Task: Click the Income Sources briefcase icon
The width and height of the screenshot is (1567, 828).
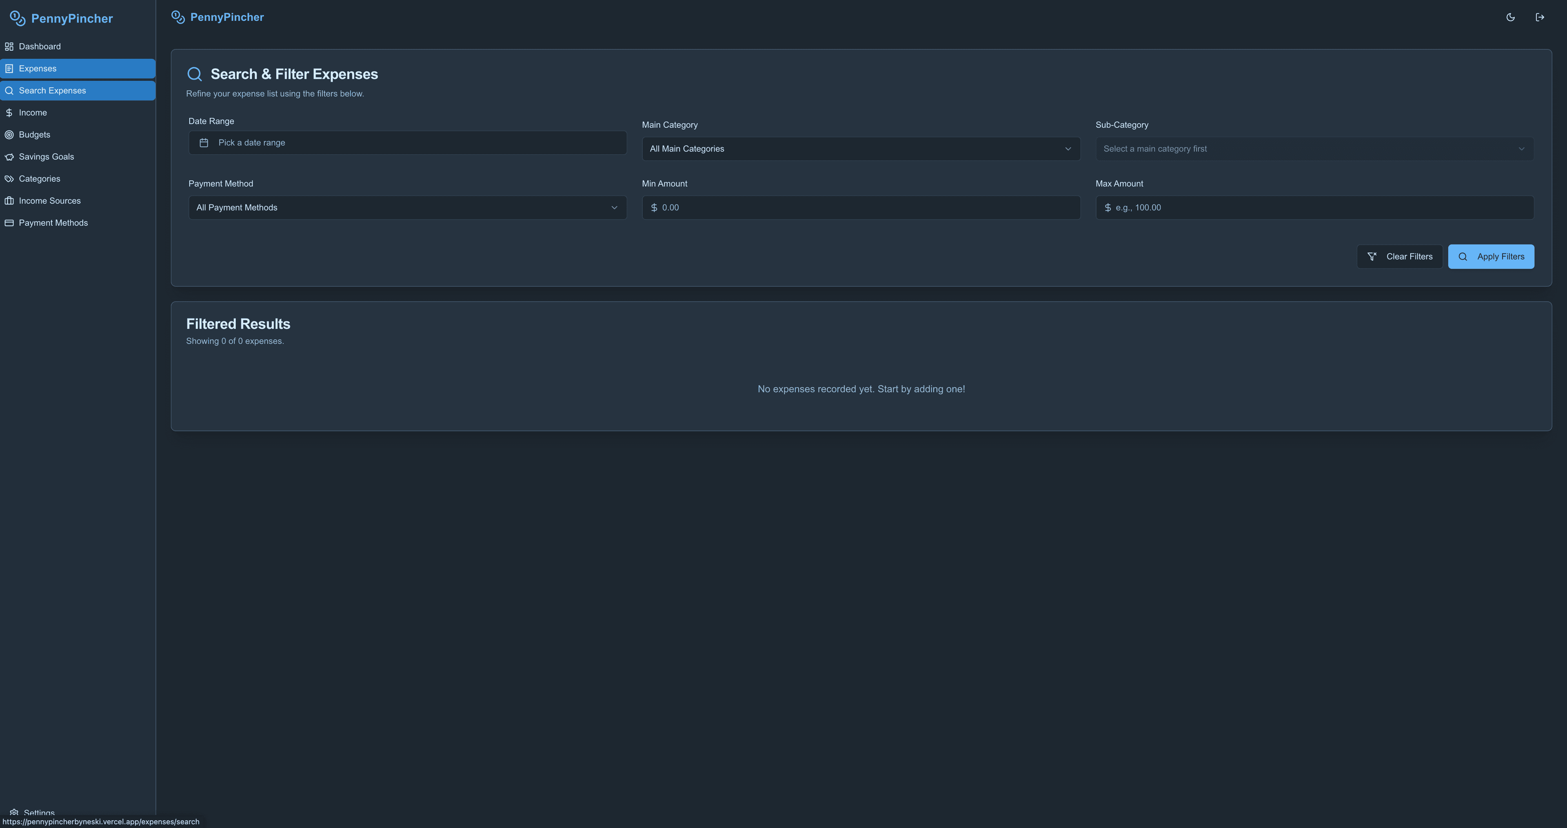Action: click(x=9, y=201)
